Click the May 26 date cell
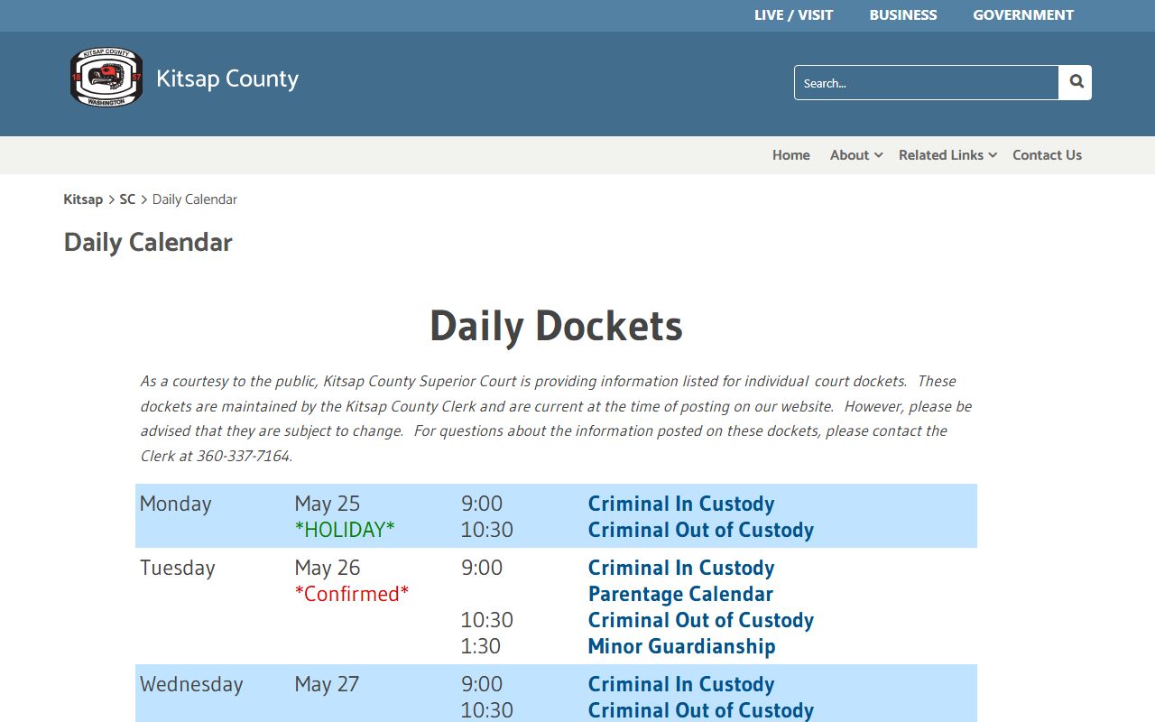 (x=327, y=568)
